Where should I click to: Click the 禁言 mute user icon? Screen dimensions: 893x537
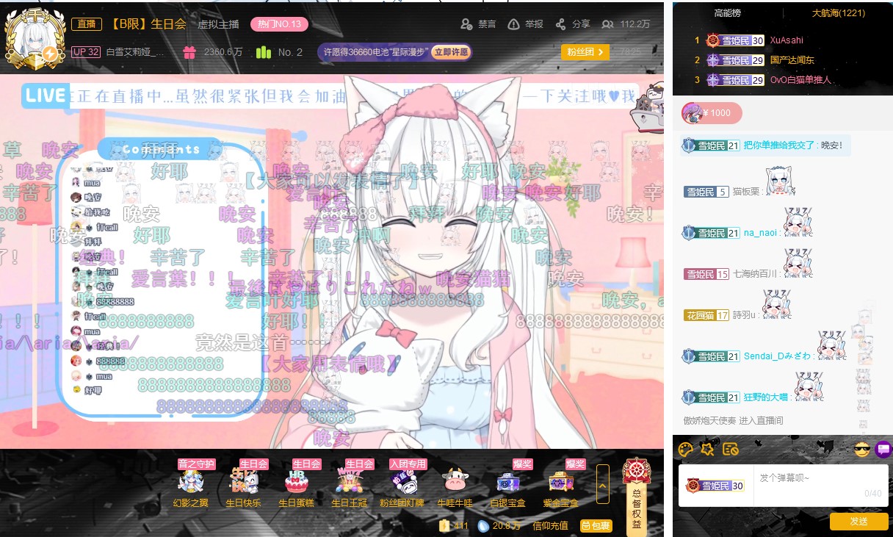(x=467, y=24)
